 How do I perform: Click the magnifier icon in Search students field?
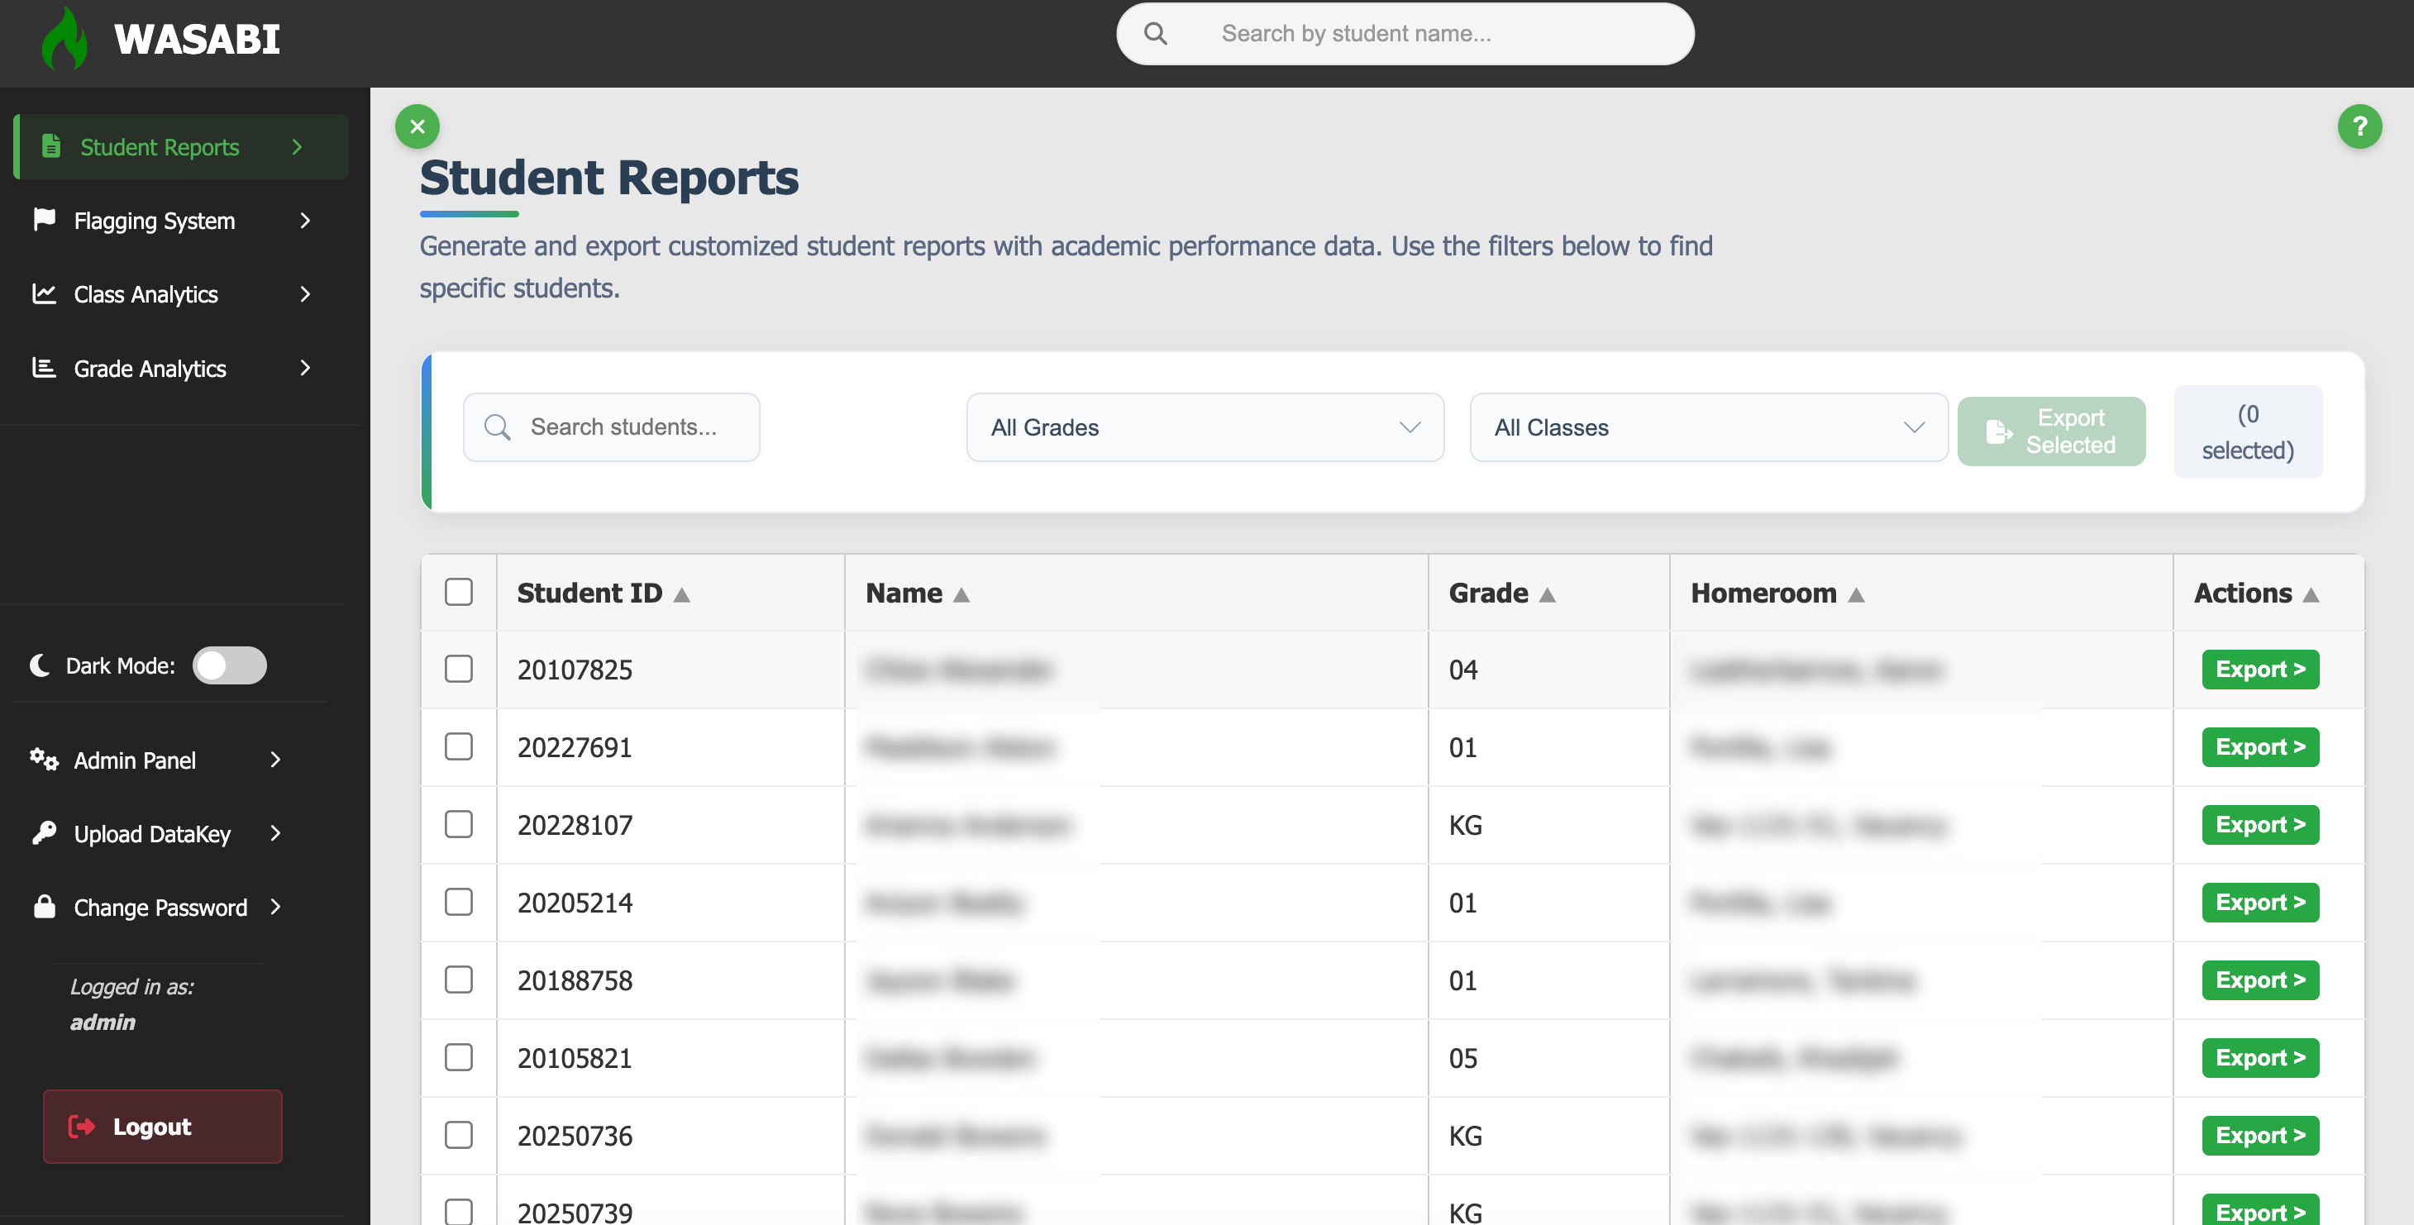(497, 427)
